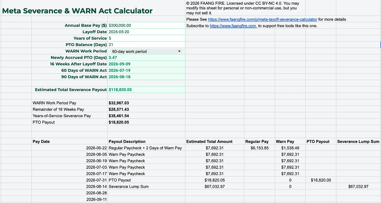Screen dimensions: 381x203
Task: Select 'Warn Pay Paycheck' in the 2026-07-17 row
Action: pos(127,174)
